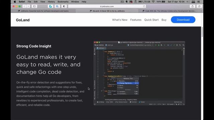The image size is (214, 120).
Task: Open the Help menu
Action: 84,2
